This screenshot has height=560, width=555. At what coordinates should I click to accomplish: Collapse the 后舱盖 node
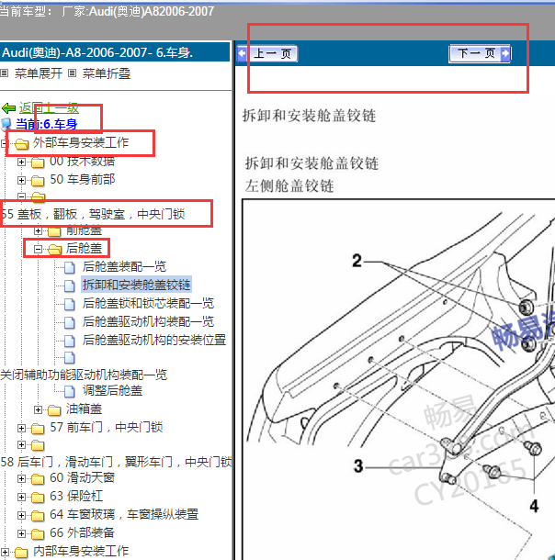(x=38, y=249)
